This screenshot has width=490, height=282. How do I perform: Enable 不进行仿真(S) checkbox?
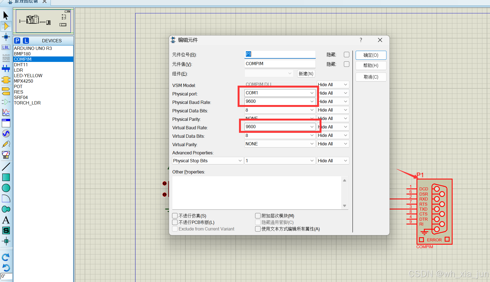tap(175, 216)
